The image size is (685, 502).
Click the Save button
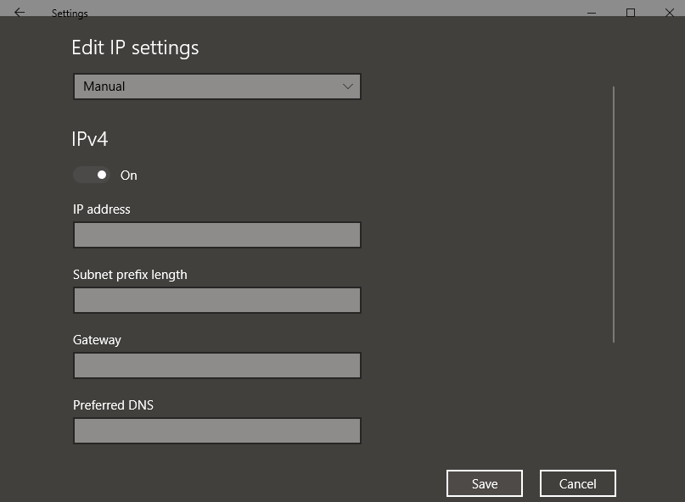484,483
